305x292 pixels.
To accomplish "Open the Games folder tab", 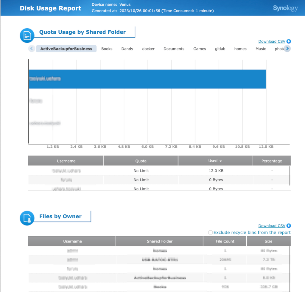I will (200, 49).
